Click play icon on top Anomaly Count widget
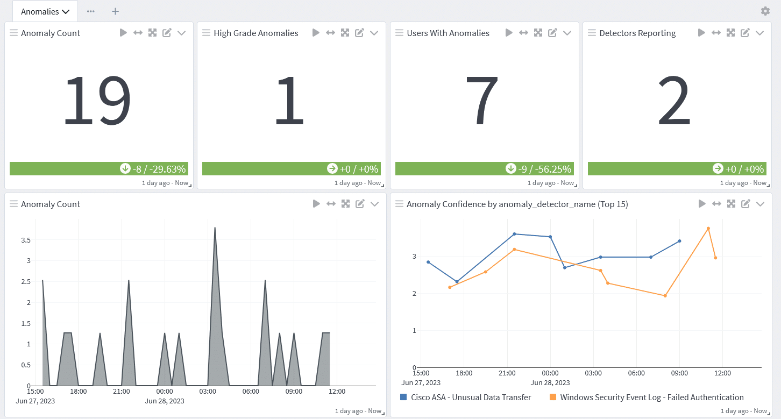The image size is (781, 419). [x=123, y=33]
